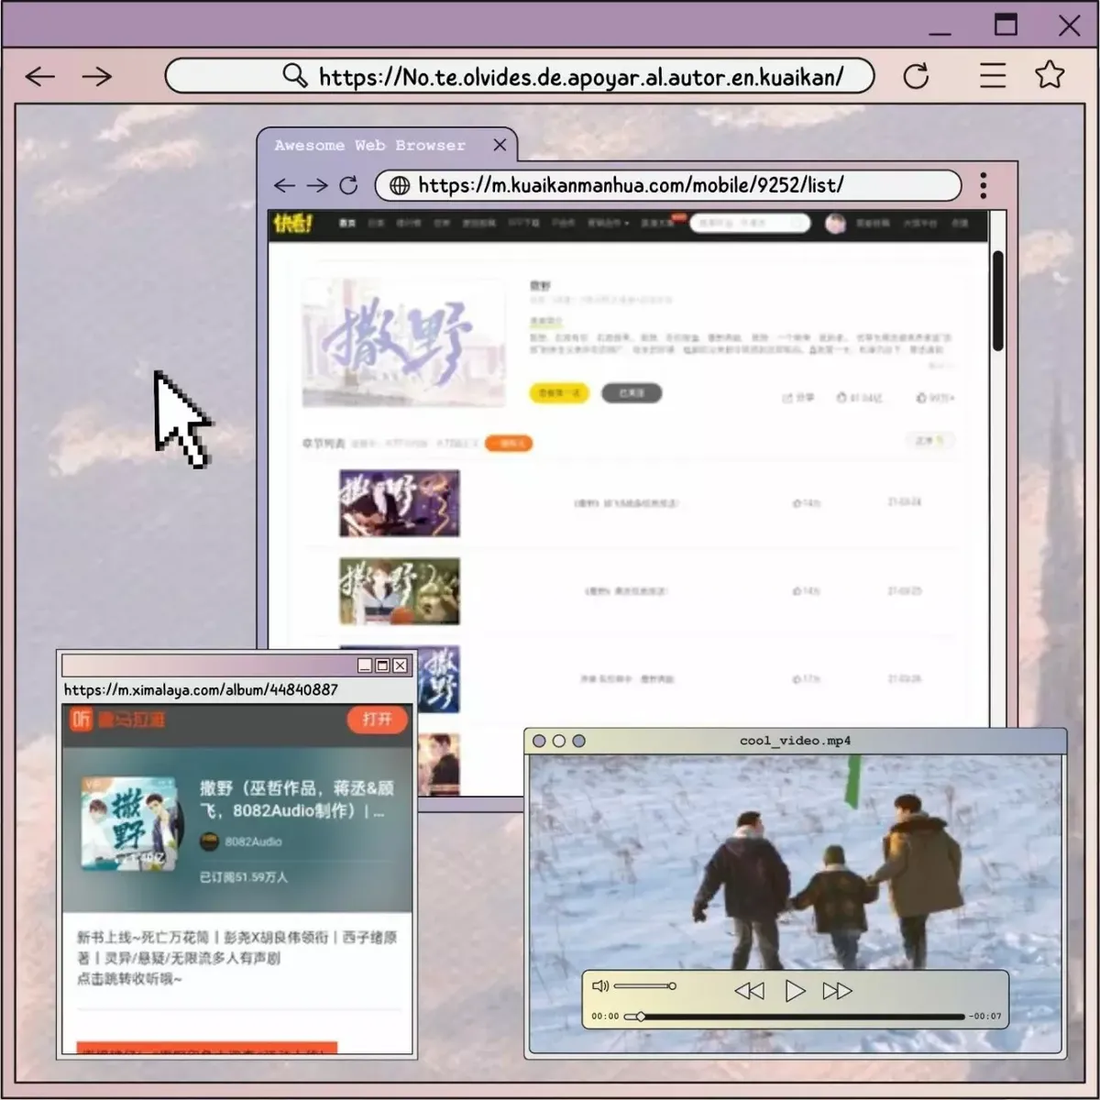Image resolution: width=1100 pixels, height=1100 pixels.
Task: Close the Awesome Web Browser tab
Action: 500,145
